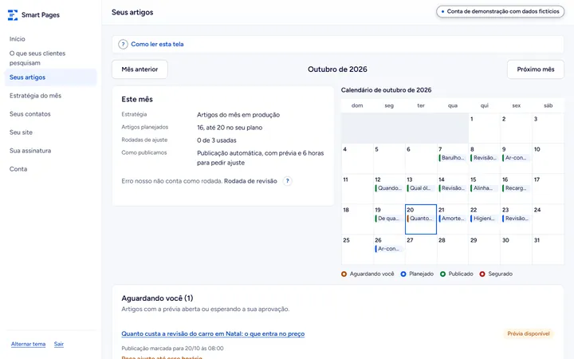Click the Conta de demonstração badge
This screenshot has height=359, width=574.
click(x=500, y=11)
